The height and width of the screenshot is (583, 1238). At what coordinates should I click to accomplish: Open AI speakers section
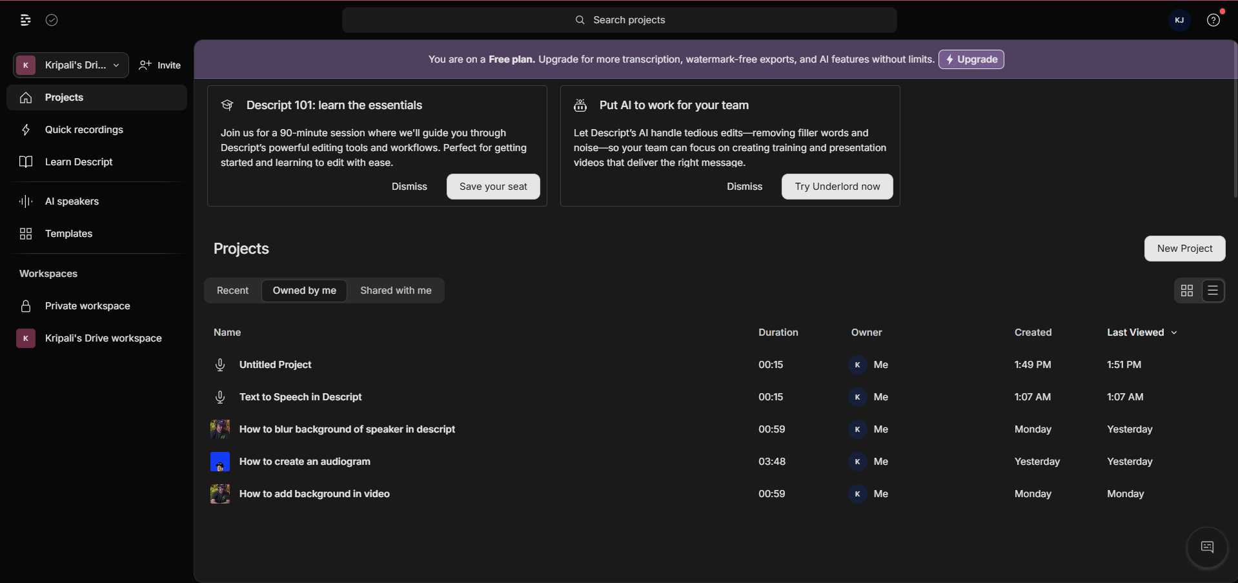tap(72, 201)
